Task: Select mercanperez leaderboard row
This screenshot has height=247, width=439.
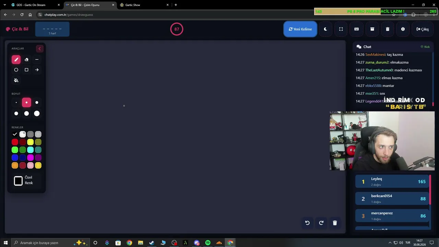Action: pyautogui.click(x=392, y=216)
